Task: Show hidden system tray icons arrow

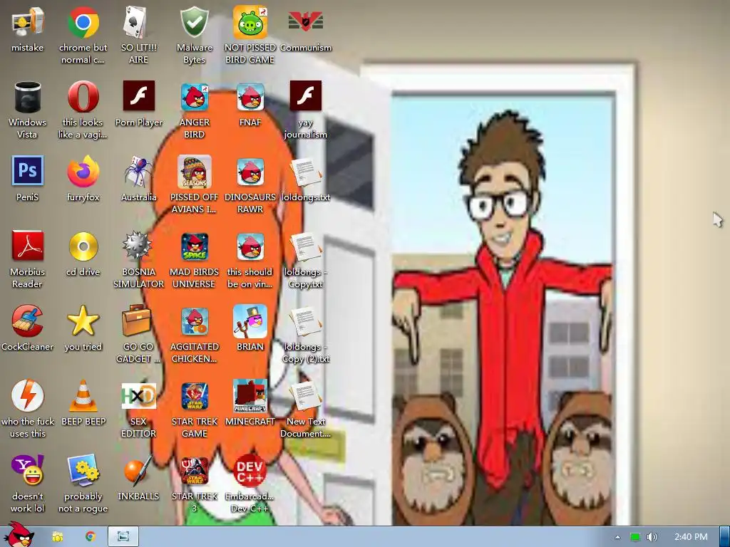Action: tap(617, 537)
